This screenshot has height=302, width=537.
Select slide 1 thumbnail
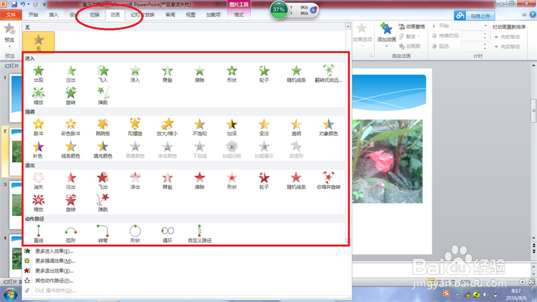coord(15,98)
